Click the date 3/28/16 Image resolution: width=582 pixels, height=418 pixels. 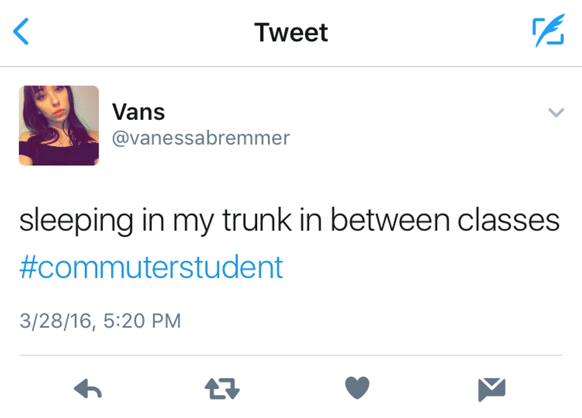tap(55, 321)
